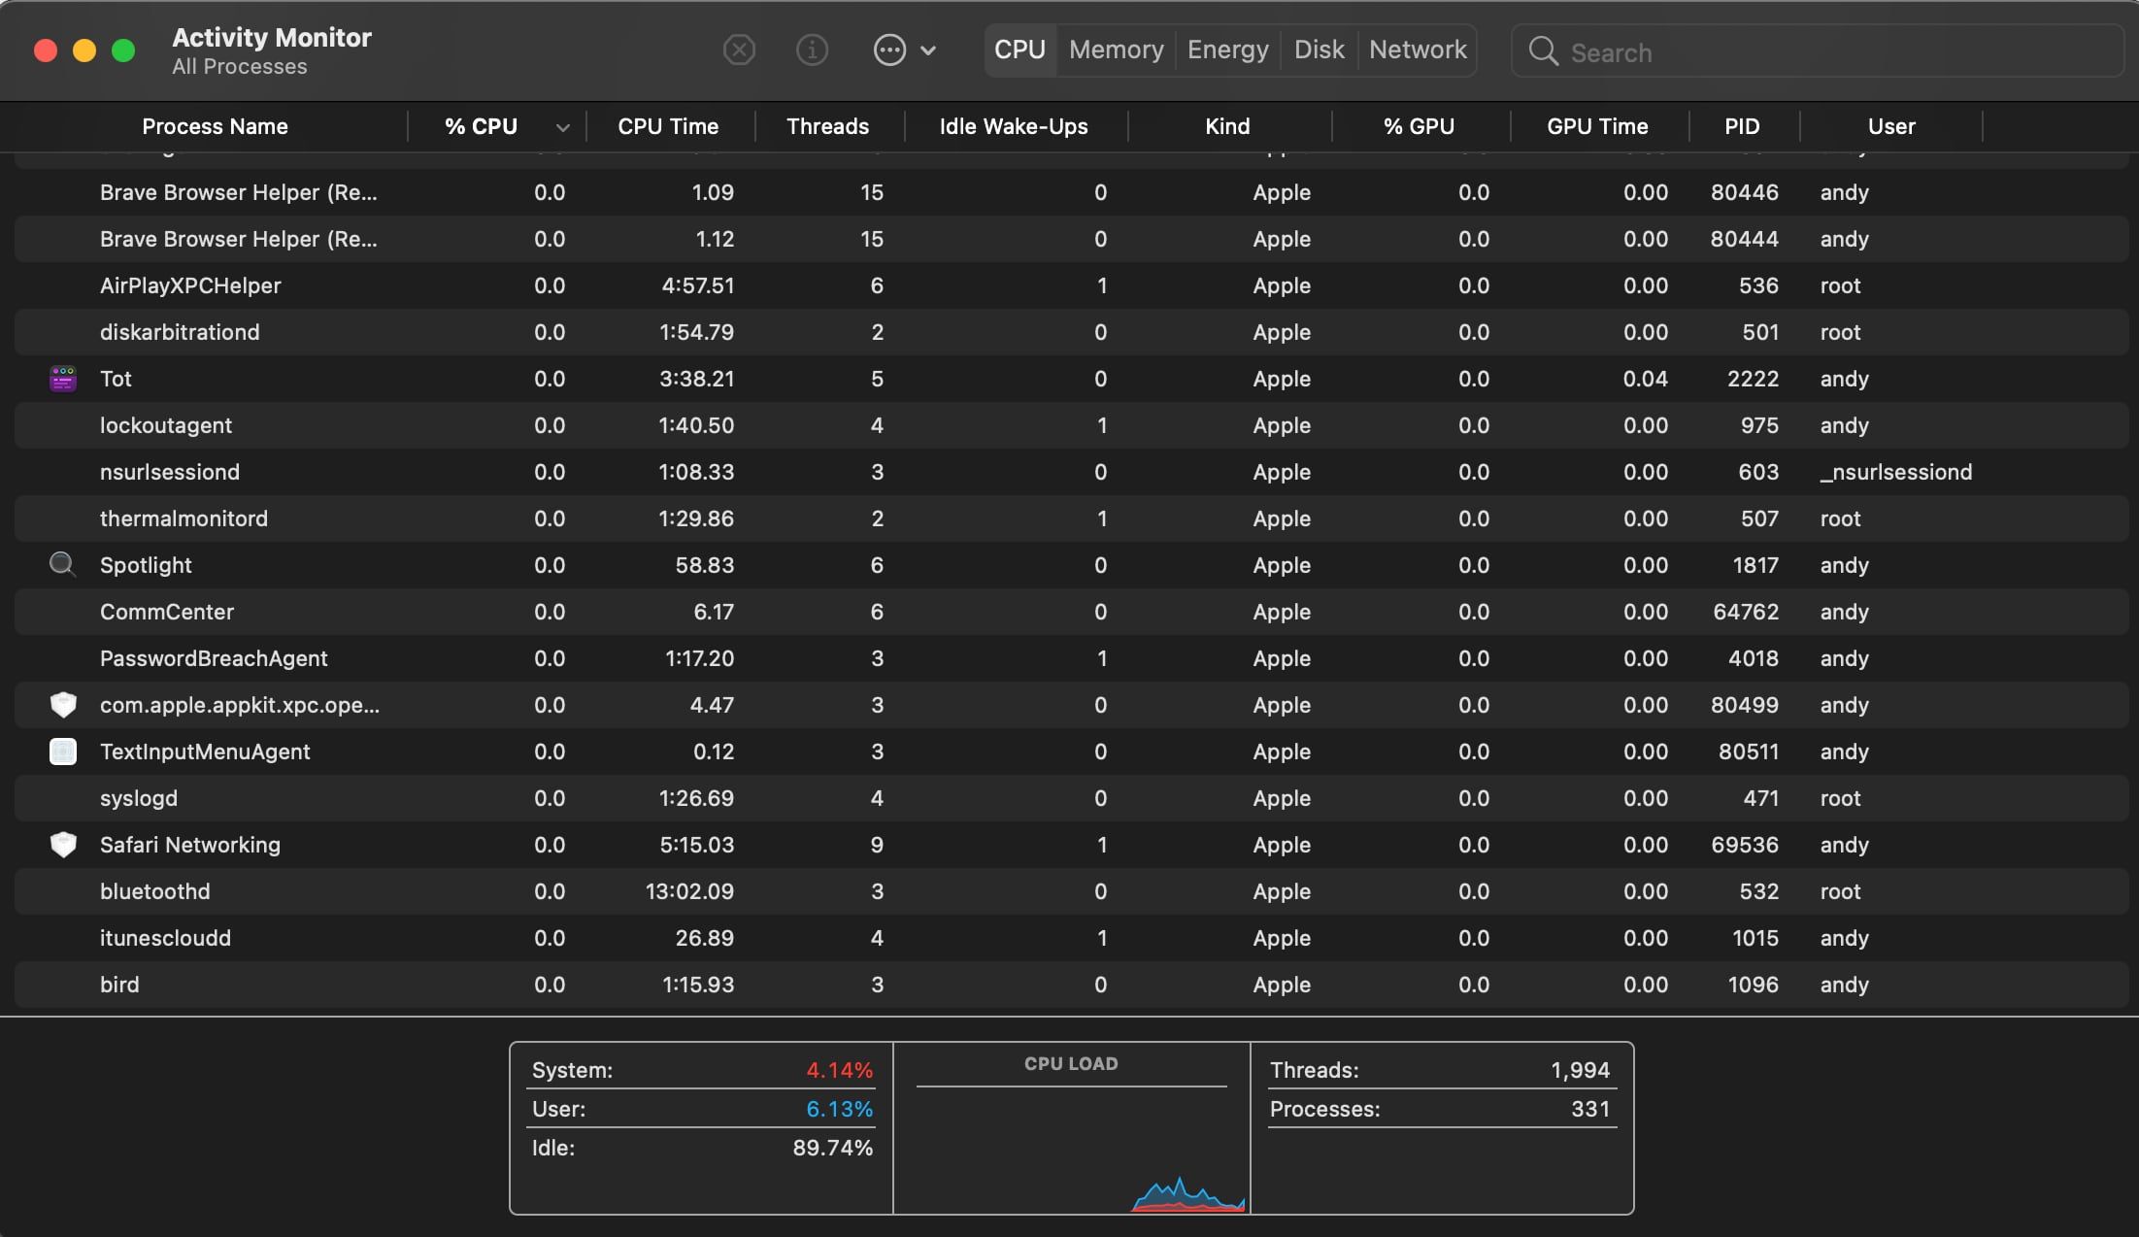
Task: Click the Process Name column header
Action: pos(215,126)
